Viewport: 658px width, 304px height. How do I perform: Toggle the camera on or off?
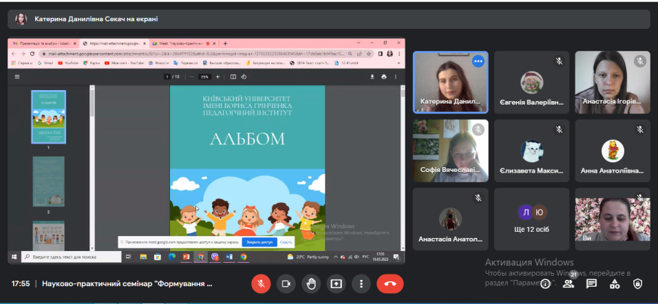[x=286, y=283]
